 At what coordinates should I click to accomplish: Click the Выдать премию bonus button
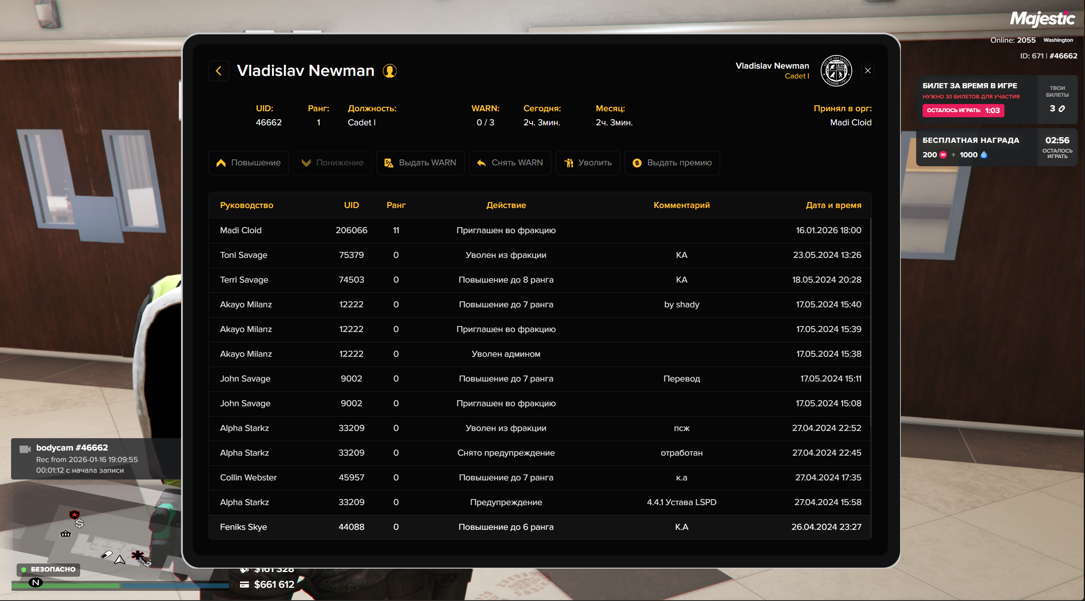[x=672, y=163]
